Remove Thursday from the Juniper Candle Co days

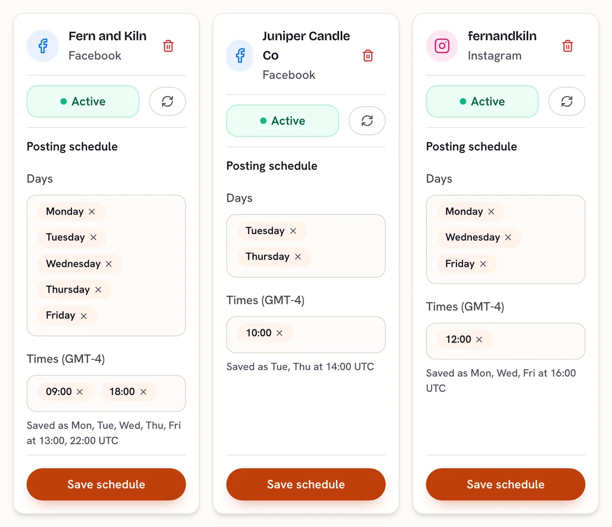[x=298, y=257]
